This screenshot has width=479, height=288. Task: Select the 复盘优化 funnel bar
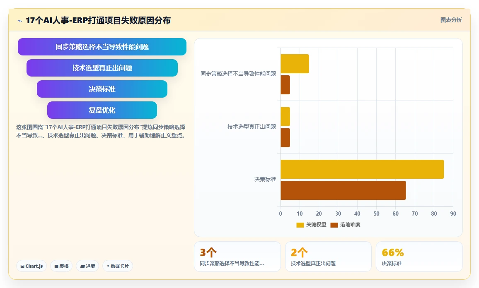point(102,110)
